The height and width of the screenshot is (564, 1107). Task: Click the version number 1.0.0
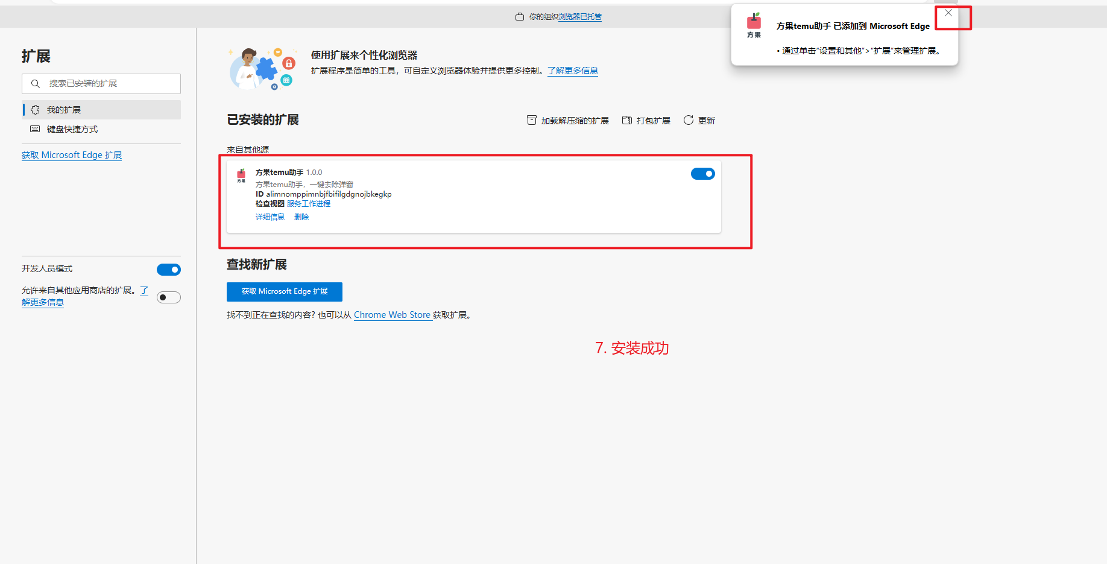tap(314, 173)
